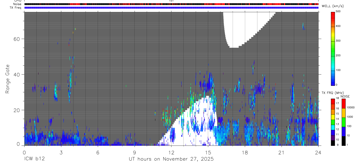
Task: Click the x-axis tick label '18'
Action: (245, 152)
